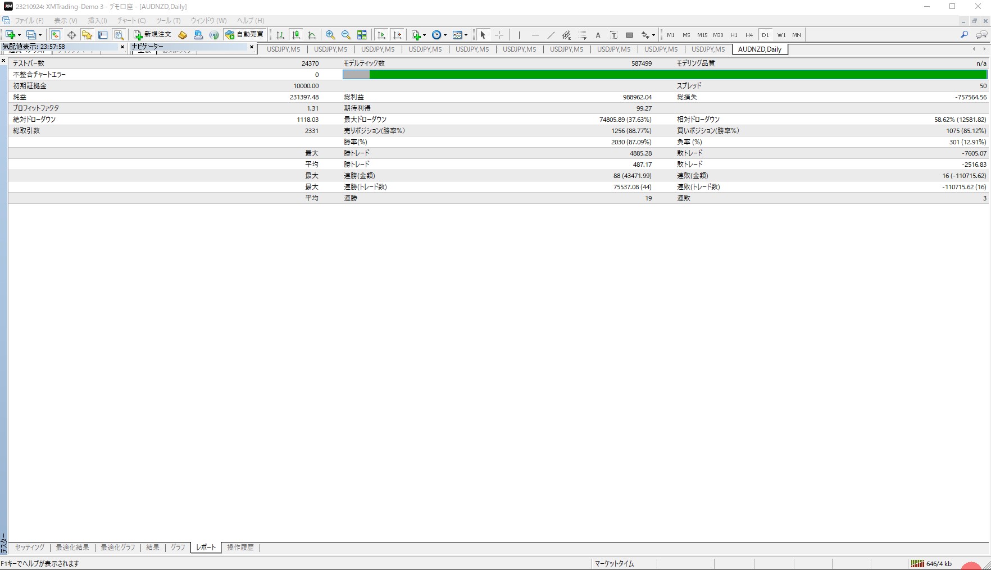The image size is (991, 570).
Task: Click the templates toolbar icon
Action: click(x=457, y=35)
